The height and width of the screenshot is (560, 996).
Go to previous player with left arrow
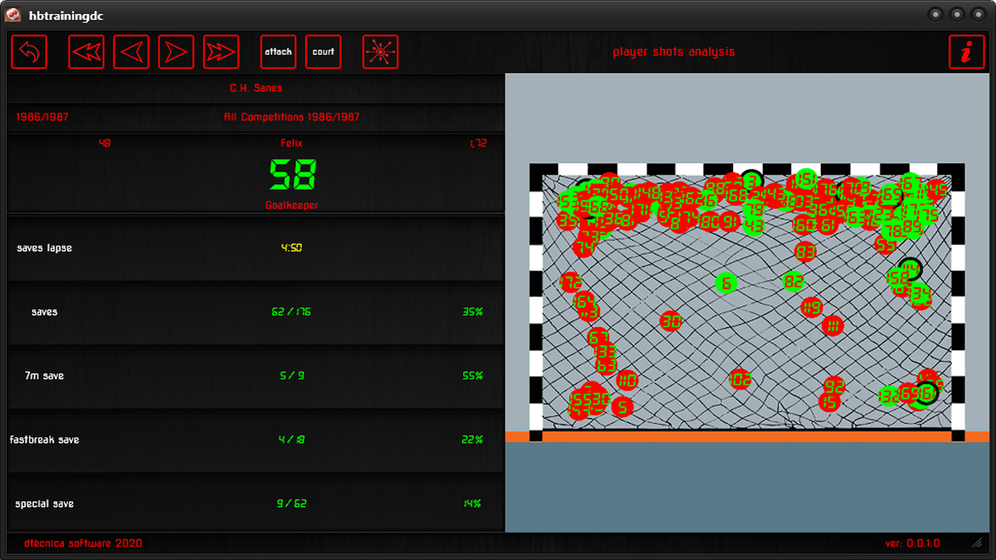[x=131, y=51]
